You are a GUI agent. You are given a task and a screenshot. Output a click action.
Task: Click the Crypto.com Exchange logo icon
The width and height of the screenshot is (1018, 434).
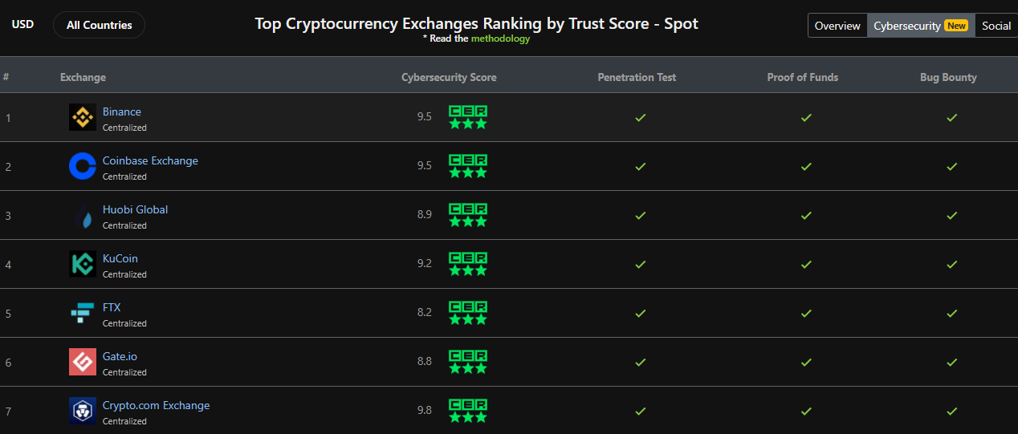click(x=83, y=412)
